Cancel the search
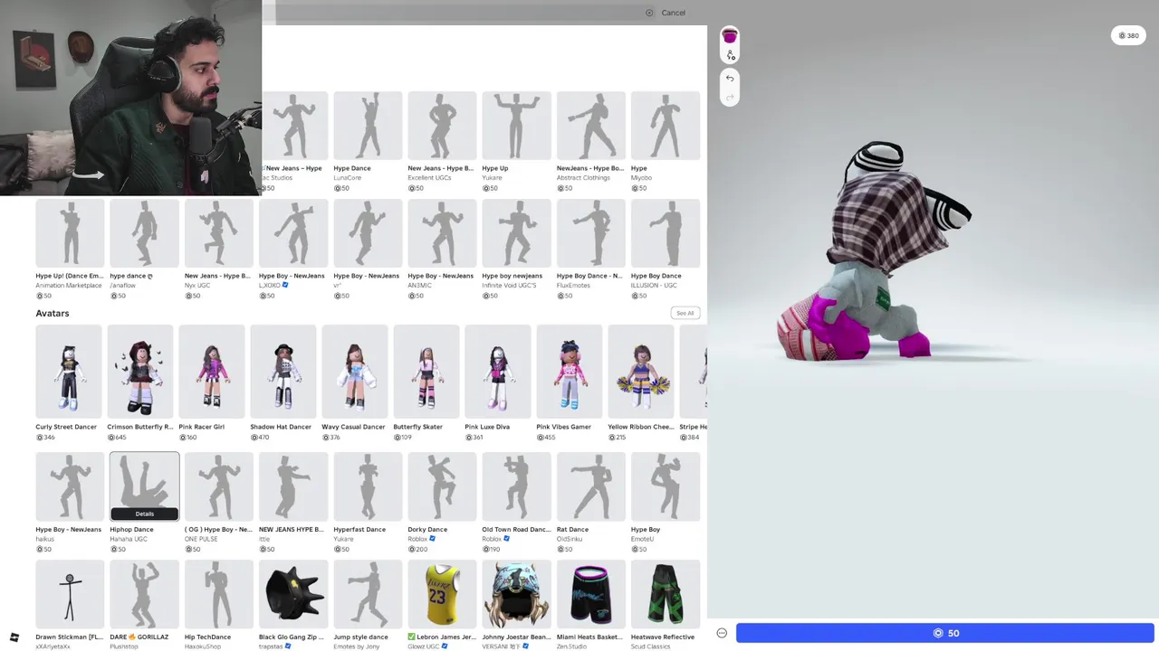The width and height of the screenshot is (1159, 651). tap(674, 13)
